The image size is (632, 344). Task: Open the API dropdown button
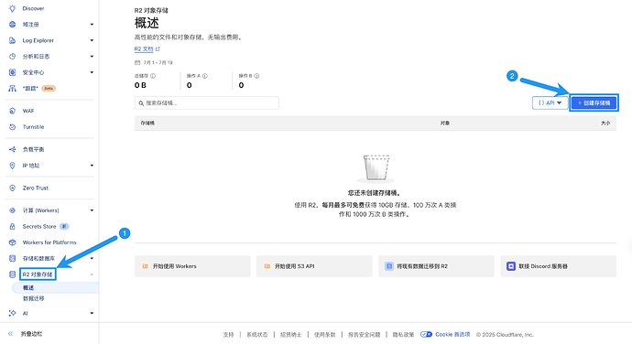coord(550,102)
